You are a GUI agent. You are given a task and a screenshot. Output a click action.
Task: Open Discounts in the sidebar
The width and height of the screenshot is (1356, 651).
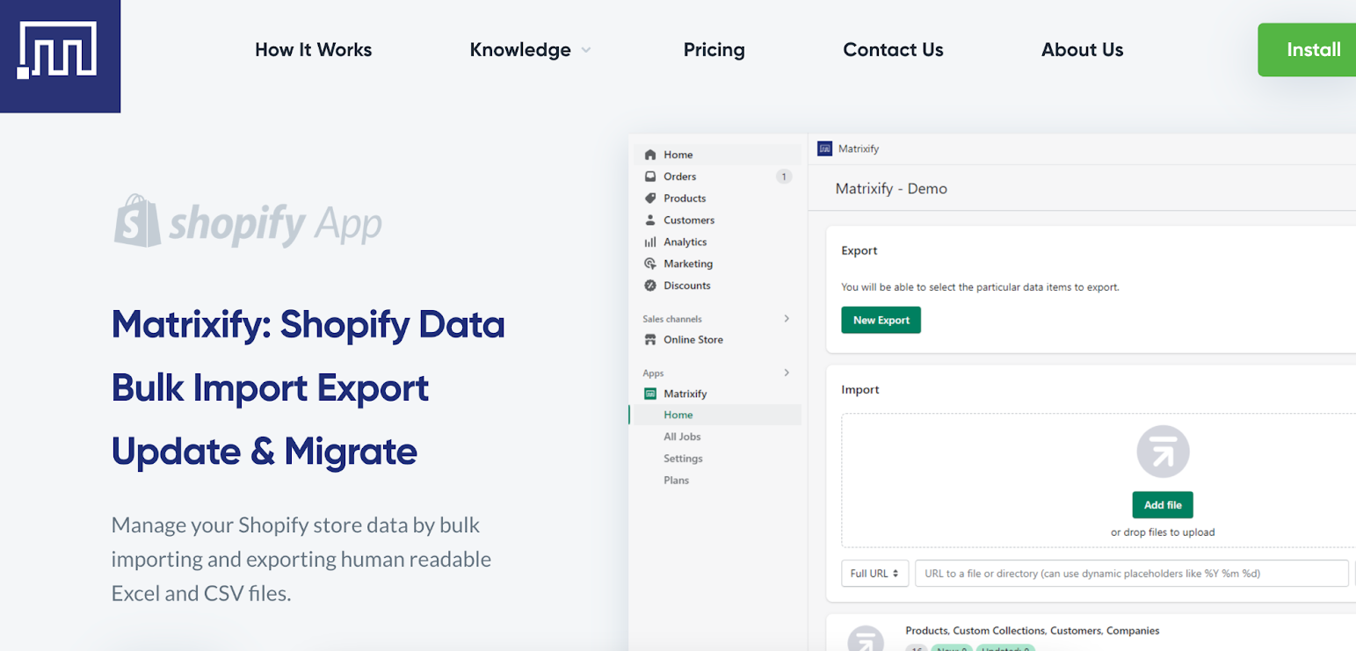click(687, 286)
